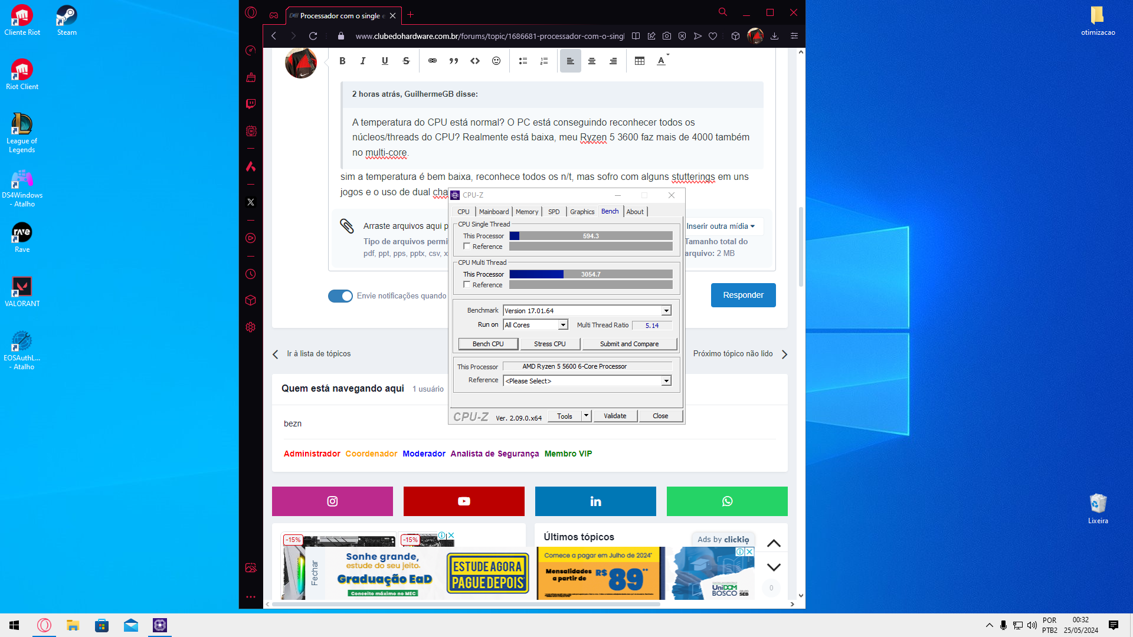Screen dimensions: 1133x637
Task: Show hidden system tray icons
Action: click(x=989, y=625)
